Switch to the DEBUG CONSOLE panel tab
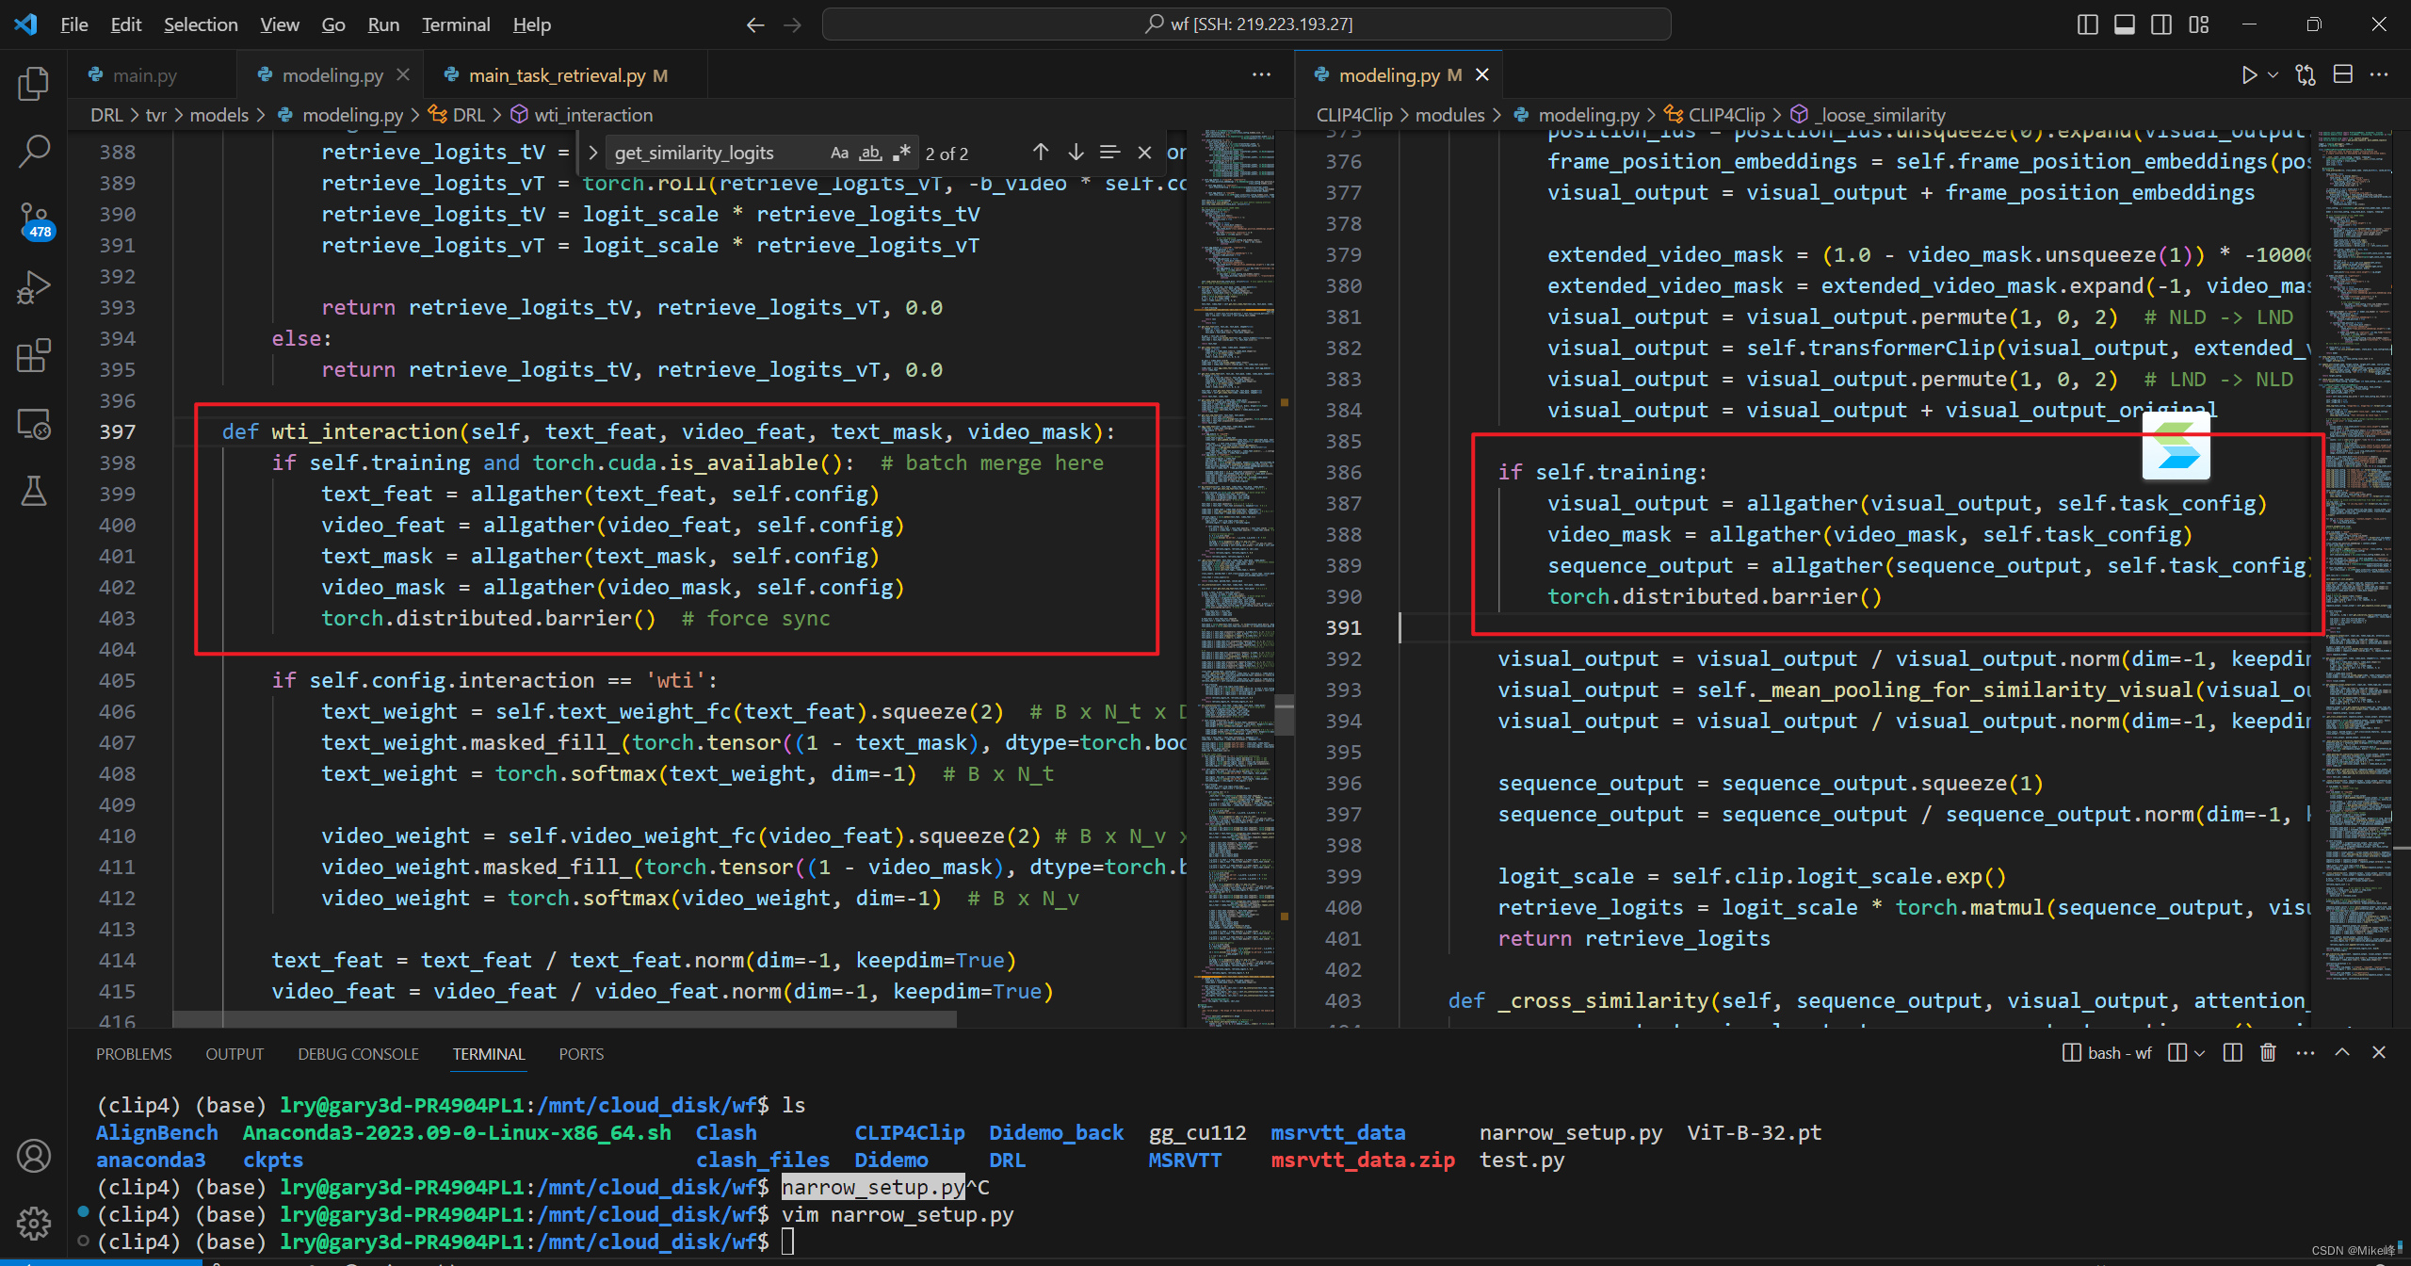 coord(358,1054)
